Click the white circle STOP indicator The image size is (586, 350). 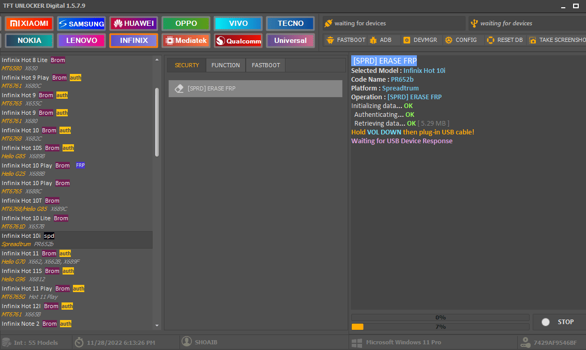click(x=546, y=322)
